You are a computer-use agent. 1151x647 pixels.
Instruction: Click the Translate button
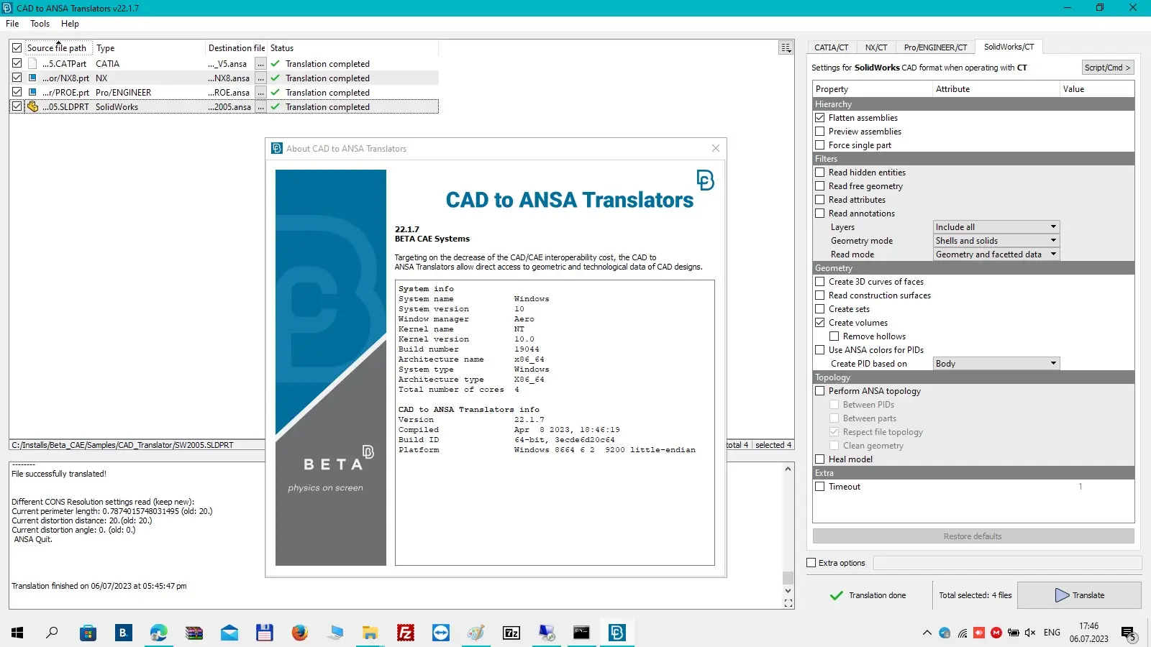1079,595
